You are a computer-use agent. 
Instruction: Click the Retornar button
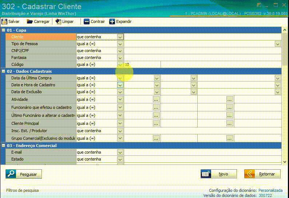262,174
